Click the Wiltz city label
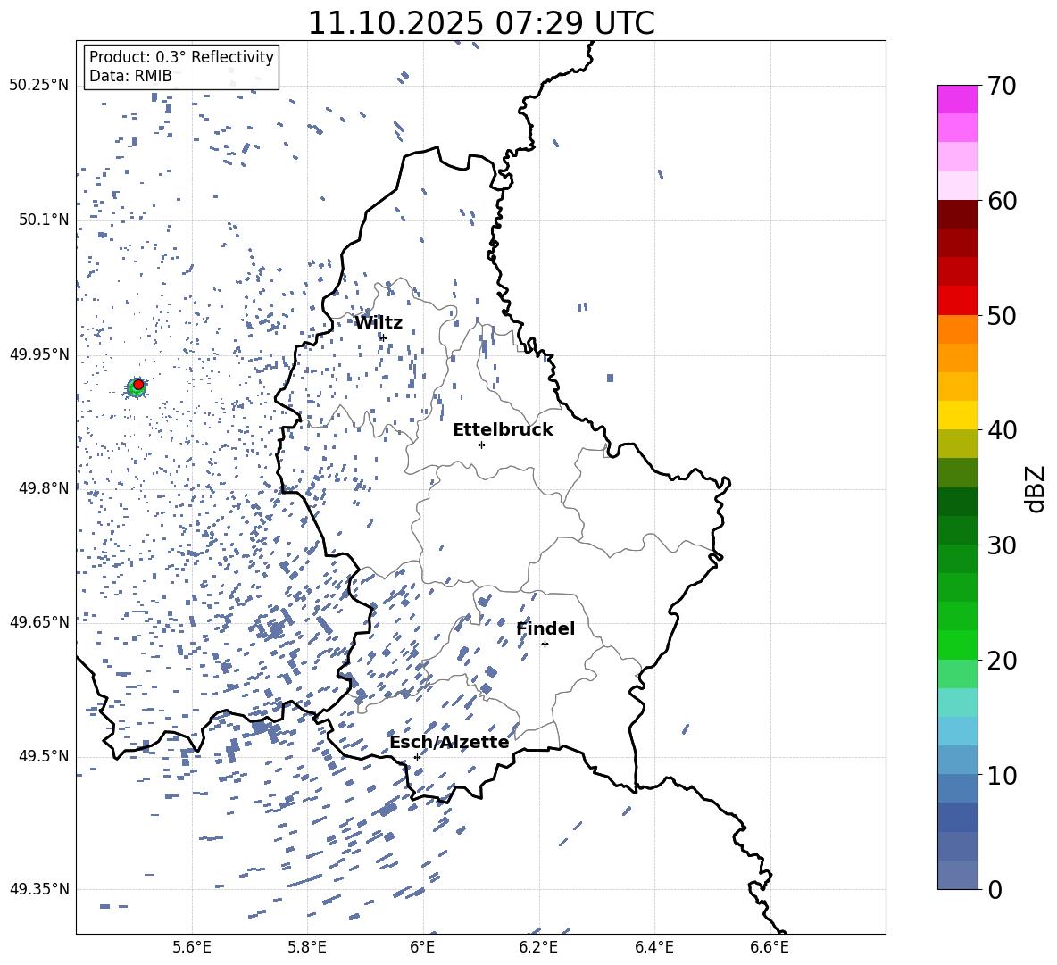Viewport: 1057px width, 965px height. [379, 323]
